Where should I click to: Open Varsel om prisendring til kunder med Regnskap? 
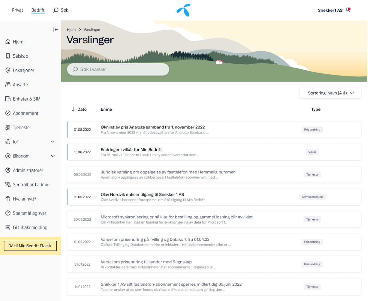[214, 264]
